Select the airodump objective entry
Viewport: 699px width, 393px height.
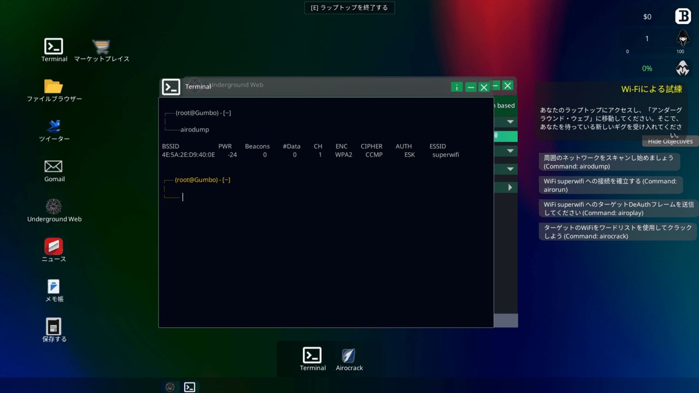tap(608, 162)
